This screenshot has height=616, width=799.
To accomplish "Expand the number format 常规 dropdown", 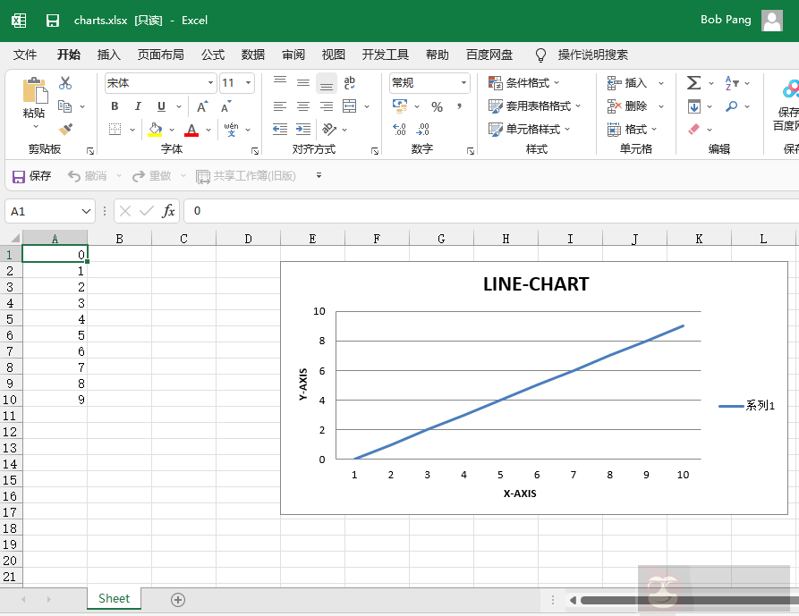I will coord(463,83).
